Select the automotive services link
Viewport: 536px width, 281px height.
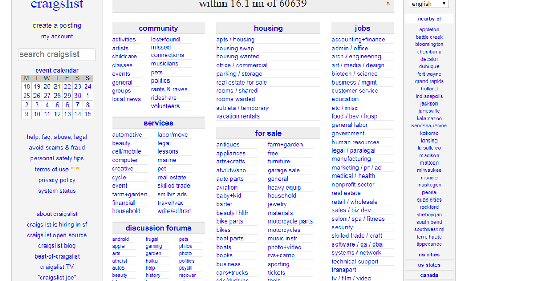[127, 135]
